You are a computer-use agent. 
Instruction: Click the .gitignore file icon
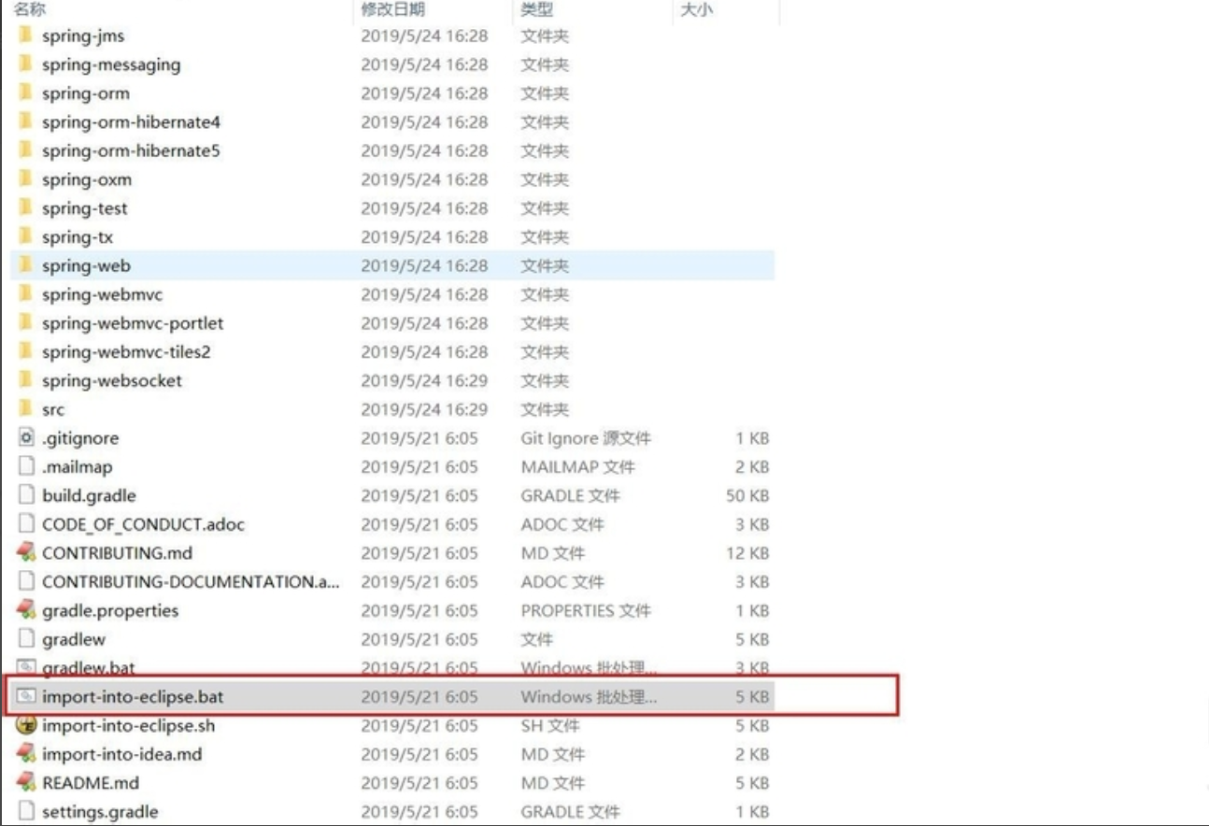26,437
